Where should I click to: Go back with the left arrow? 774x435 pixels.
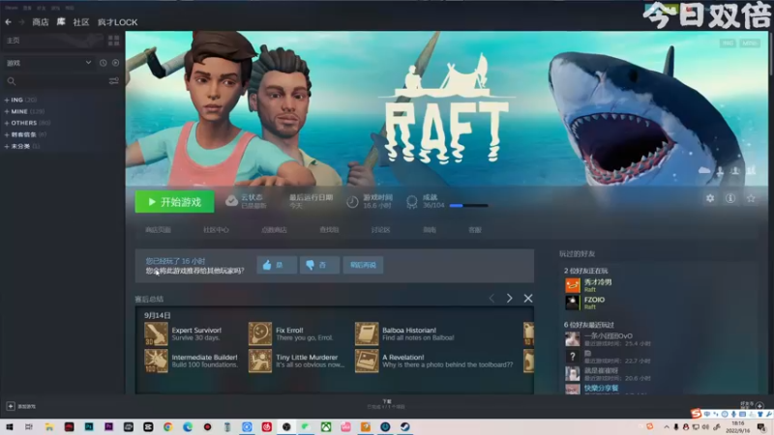point(8,21)
